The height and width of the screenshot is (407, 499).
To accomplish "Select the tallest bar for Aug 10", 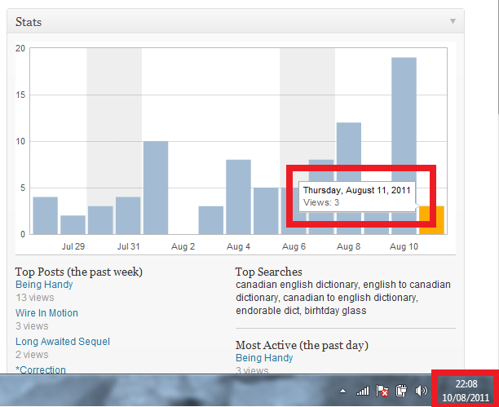I will 404,147.
